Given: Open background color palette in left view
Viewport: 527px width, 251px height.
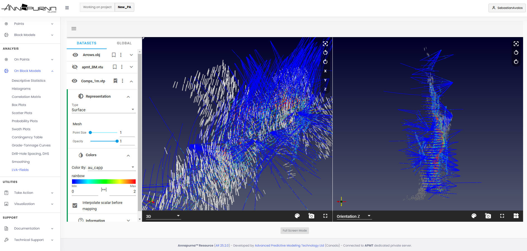Looking at the screenshot, I should click(297, 216).
